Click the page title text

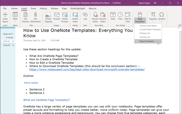78,33
